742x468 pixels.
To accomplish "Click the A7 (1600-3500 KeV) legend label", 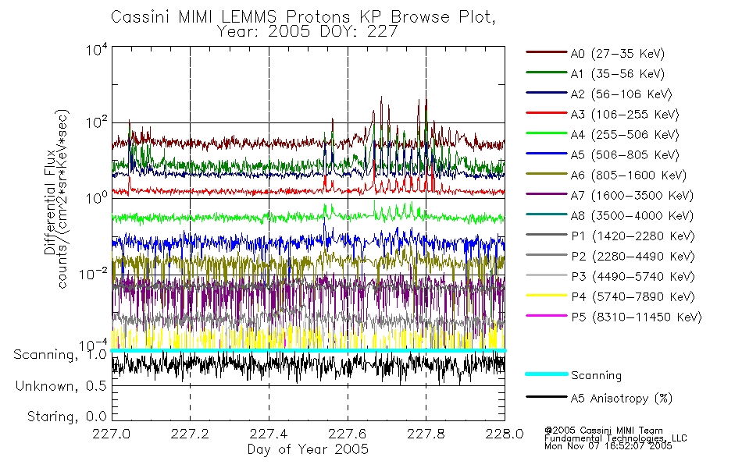I will [632, 197].
